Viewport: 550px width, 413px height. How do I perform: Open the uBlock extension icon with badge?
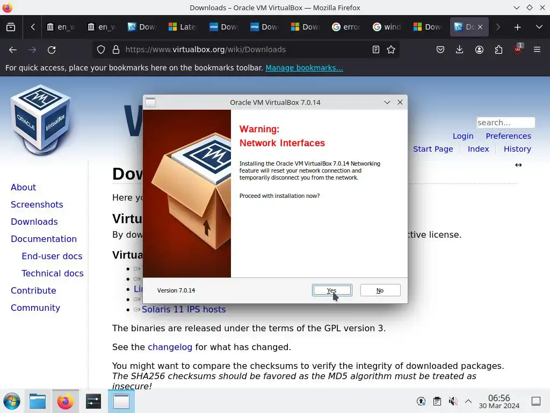(x=518, y=49)
